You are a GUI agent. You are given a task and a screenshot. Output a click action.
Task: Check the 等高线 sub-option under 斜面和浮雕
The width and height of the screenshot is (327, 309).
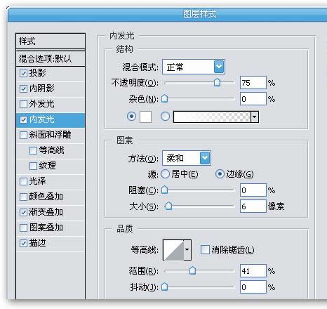pos(33,150)
